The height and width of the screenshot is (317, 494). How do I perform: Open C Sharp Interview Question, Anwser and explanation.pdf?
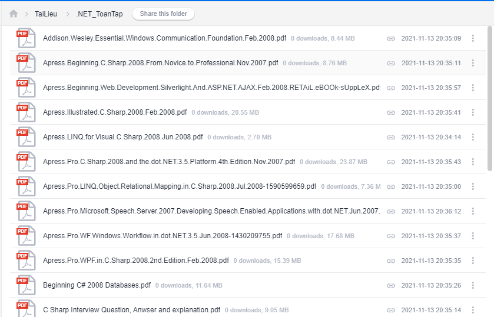(131, 310)
